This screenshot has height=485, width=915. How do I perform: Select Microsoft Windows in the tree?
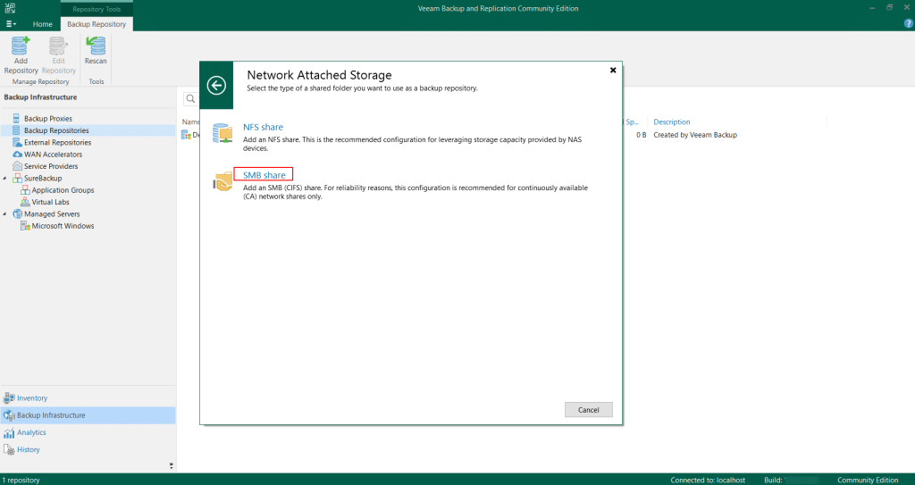[63, 226]
